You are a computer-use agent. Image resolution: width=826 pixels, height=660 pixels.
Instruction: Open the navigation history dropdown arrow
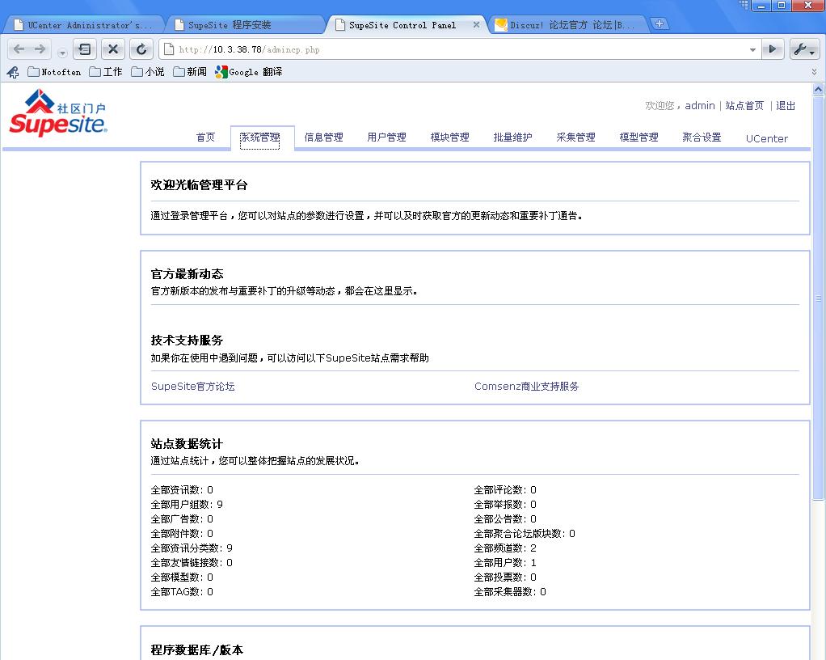[63, 53]
